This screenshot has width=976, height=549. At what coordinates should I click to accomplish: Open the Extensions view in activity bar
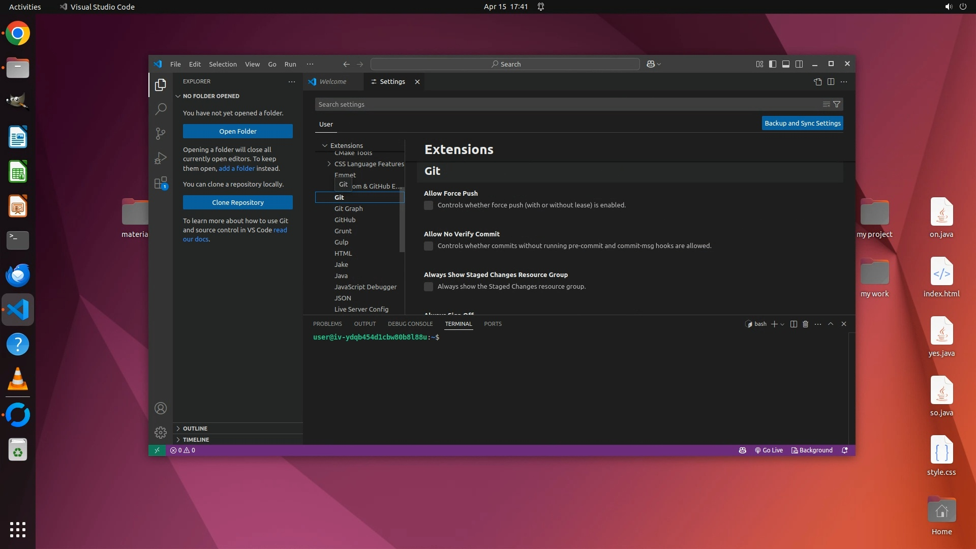pos(161,183)
